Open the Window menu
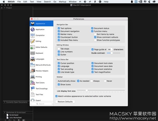158x121 pixels. pyautogui.click(x=73, y=2)
